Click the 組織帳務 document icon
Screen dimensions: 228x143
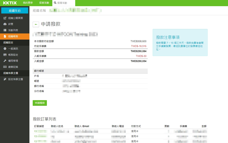[5, 36]
